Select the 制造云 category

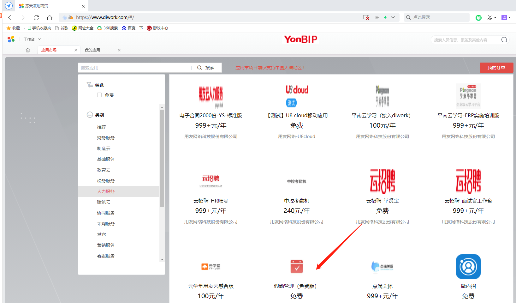click(x=104, y=148)
